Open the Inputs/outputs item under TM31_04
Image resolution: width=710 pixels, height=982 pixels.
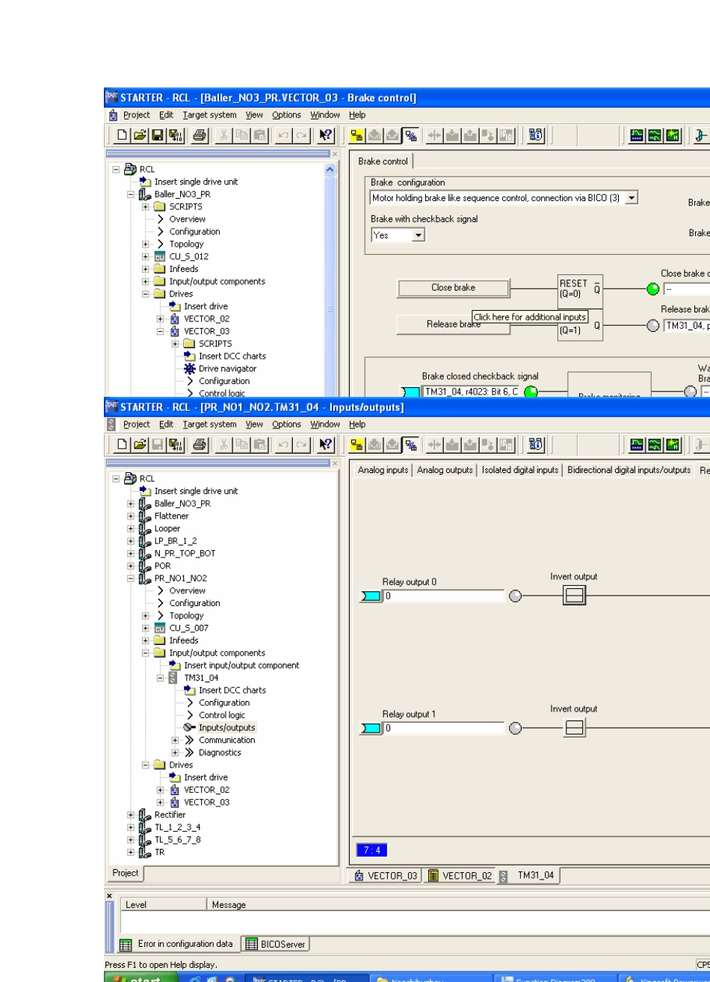click(226, 728)
